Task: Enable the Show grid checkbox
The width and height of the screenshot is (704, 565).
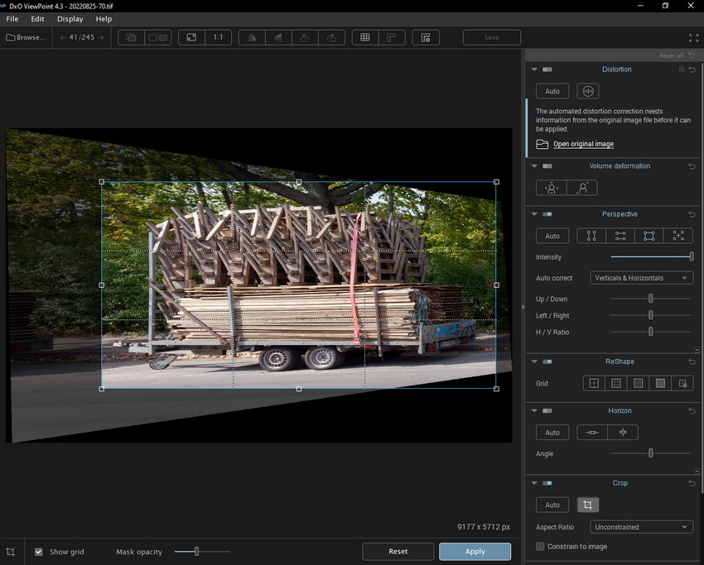Action: click(x=39, y=552)
